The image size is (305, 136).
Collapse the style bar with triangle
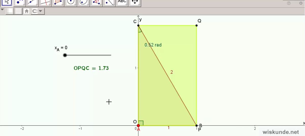pyautogui.click(x=2, y=9)
